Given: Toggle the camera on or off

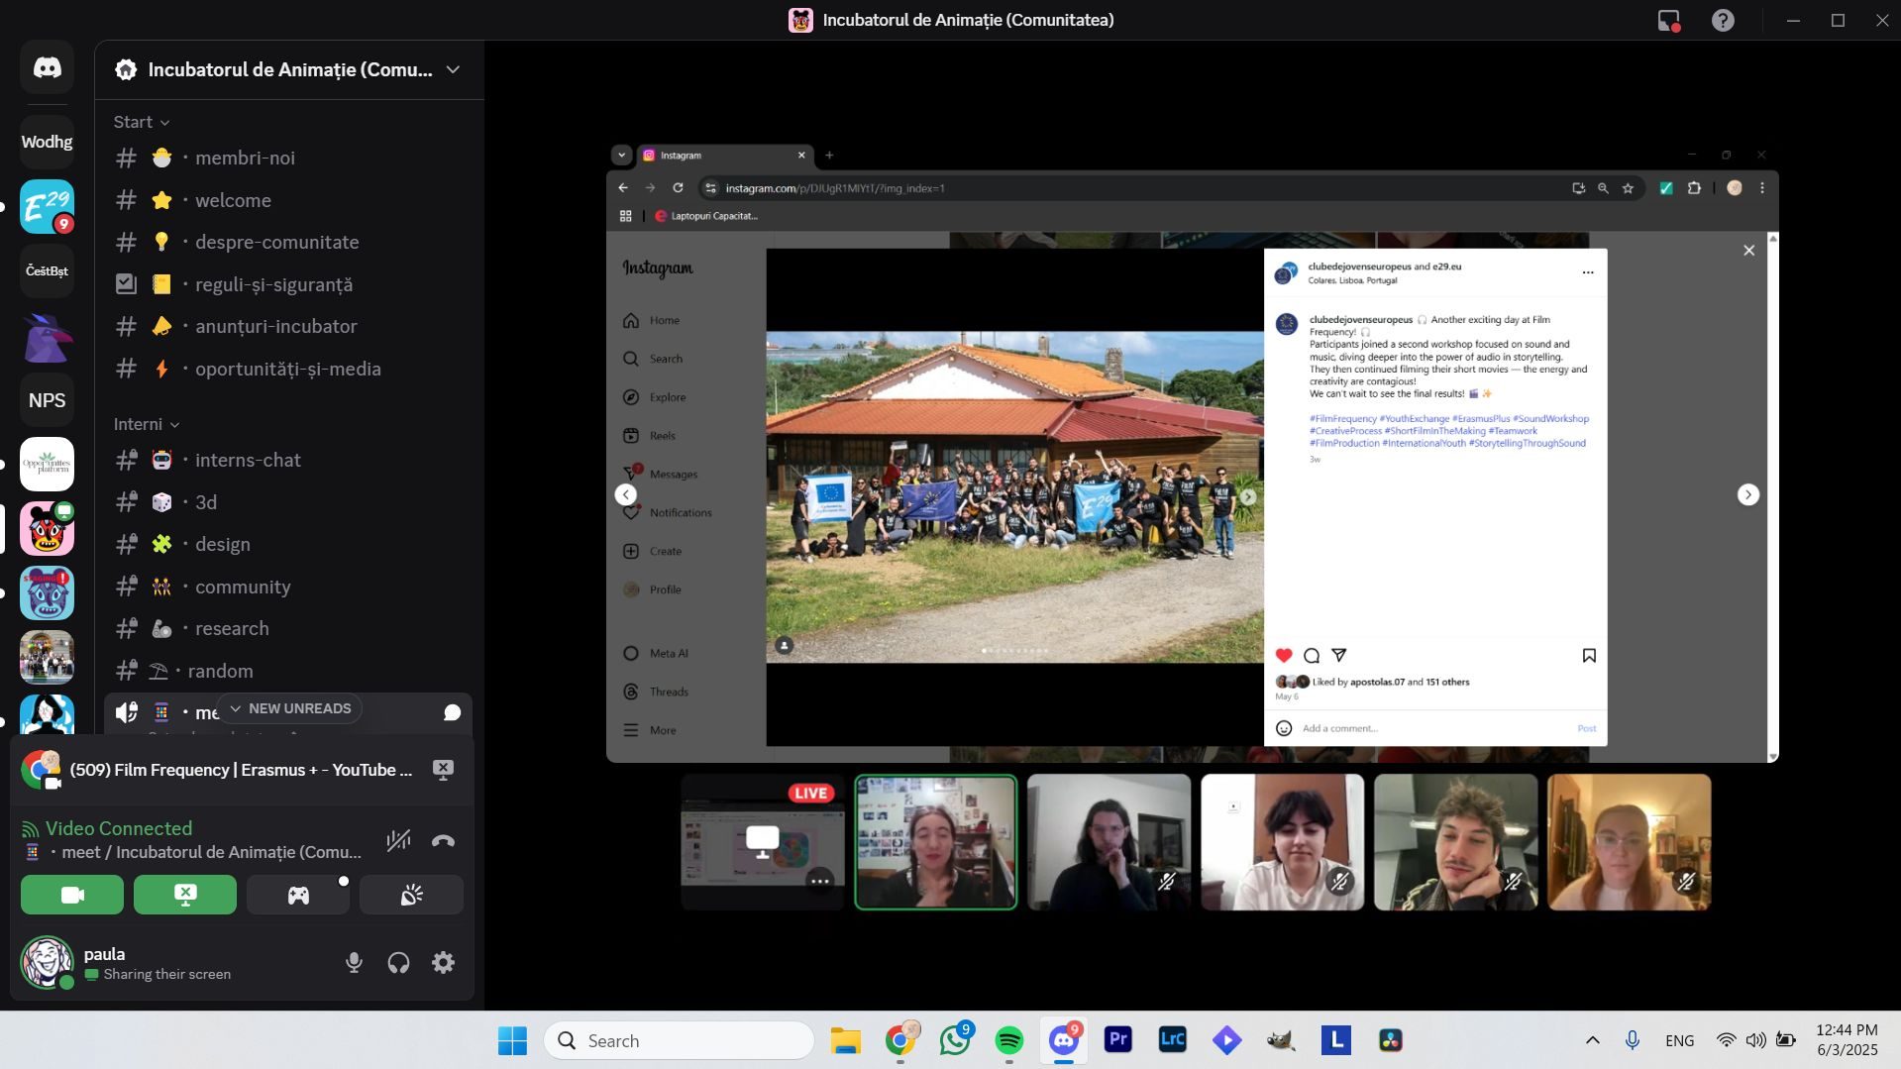Looking at the screenshot, I should (x=72, y=895).
